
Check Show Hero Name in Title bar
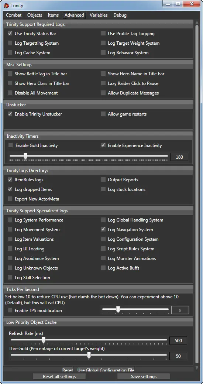(x=103, y=74)
